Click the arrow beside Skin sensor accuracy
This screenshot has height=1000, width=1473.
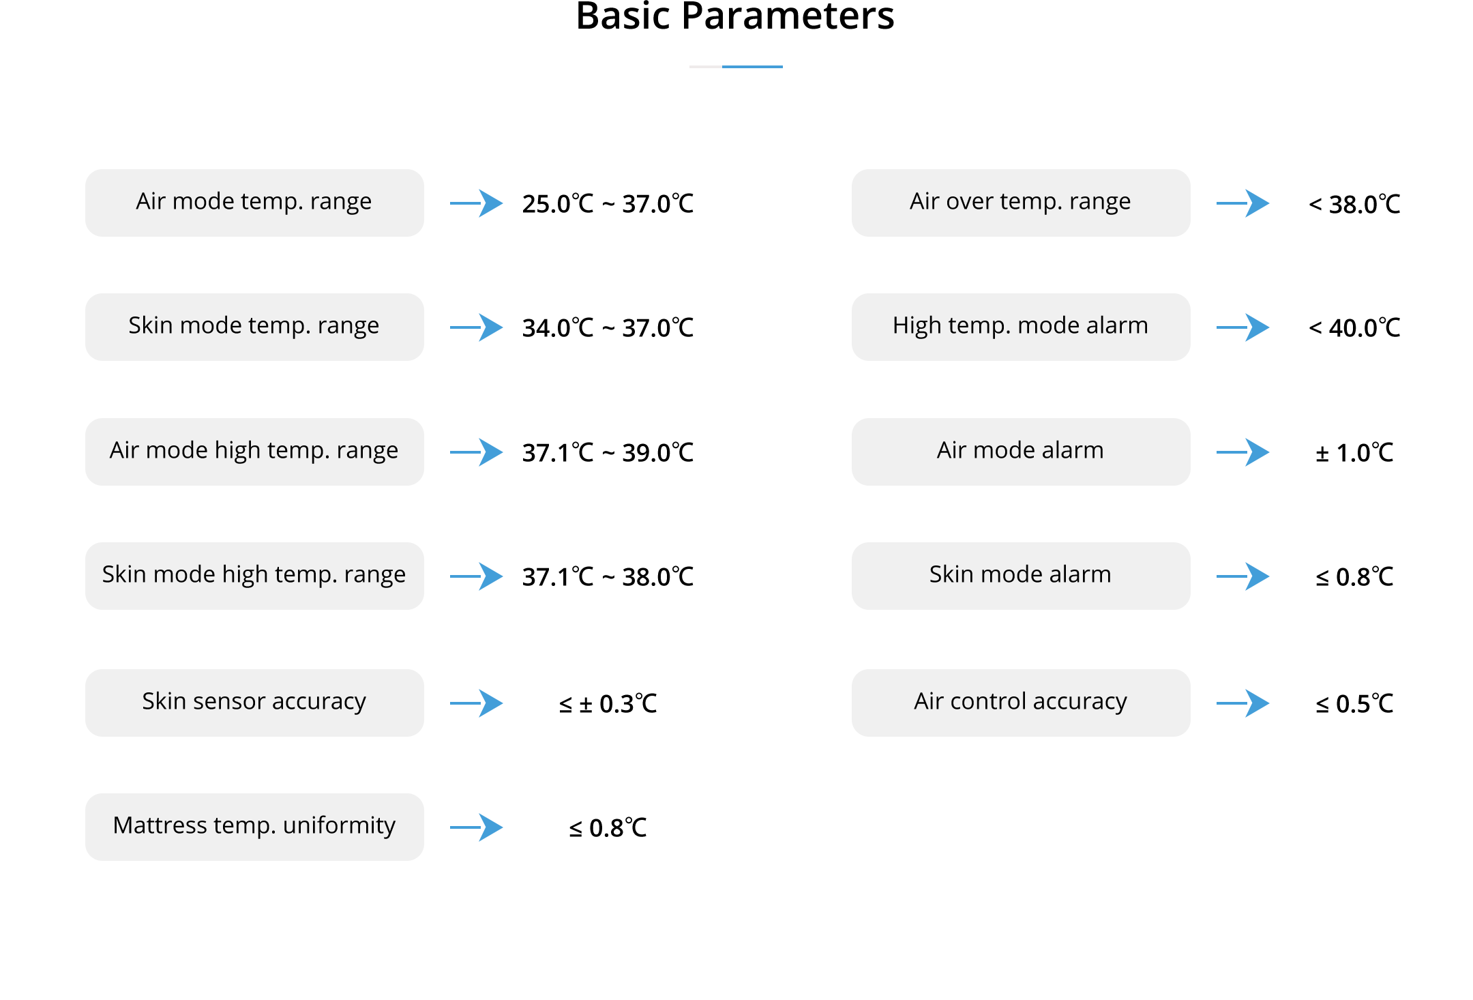[477, 703]
